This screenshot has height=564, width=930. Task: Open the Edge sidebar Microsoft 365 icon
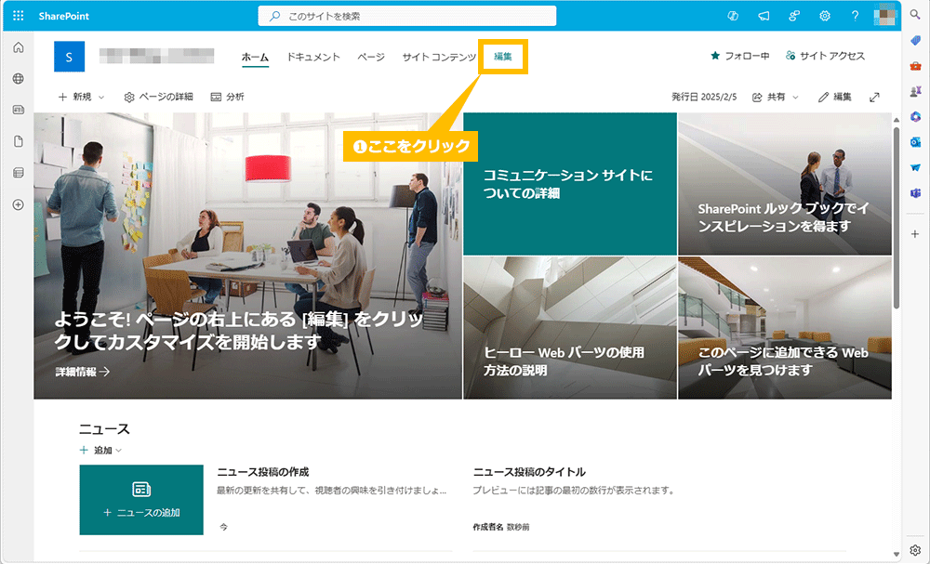[x=915, y=117]
